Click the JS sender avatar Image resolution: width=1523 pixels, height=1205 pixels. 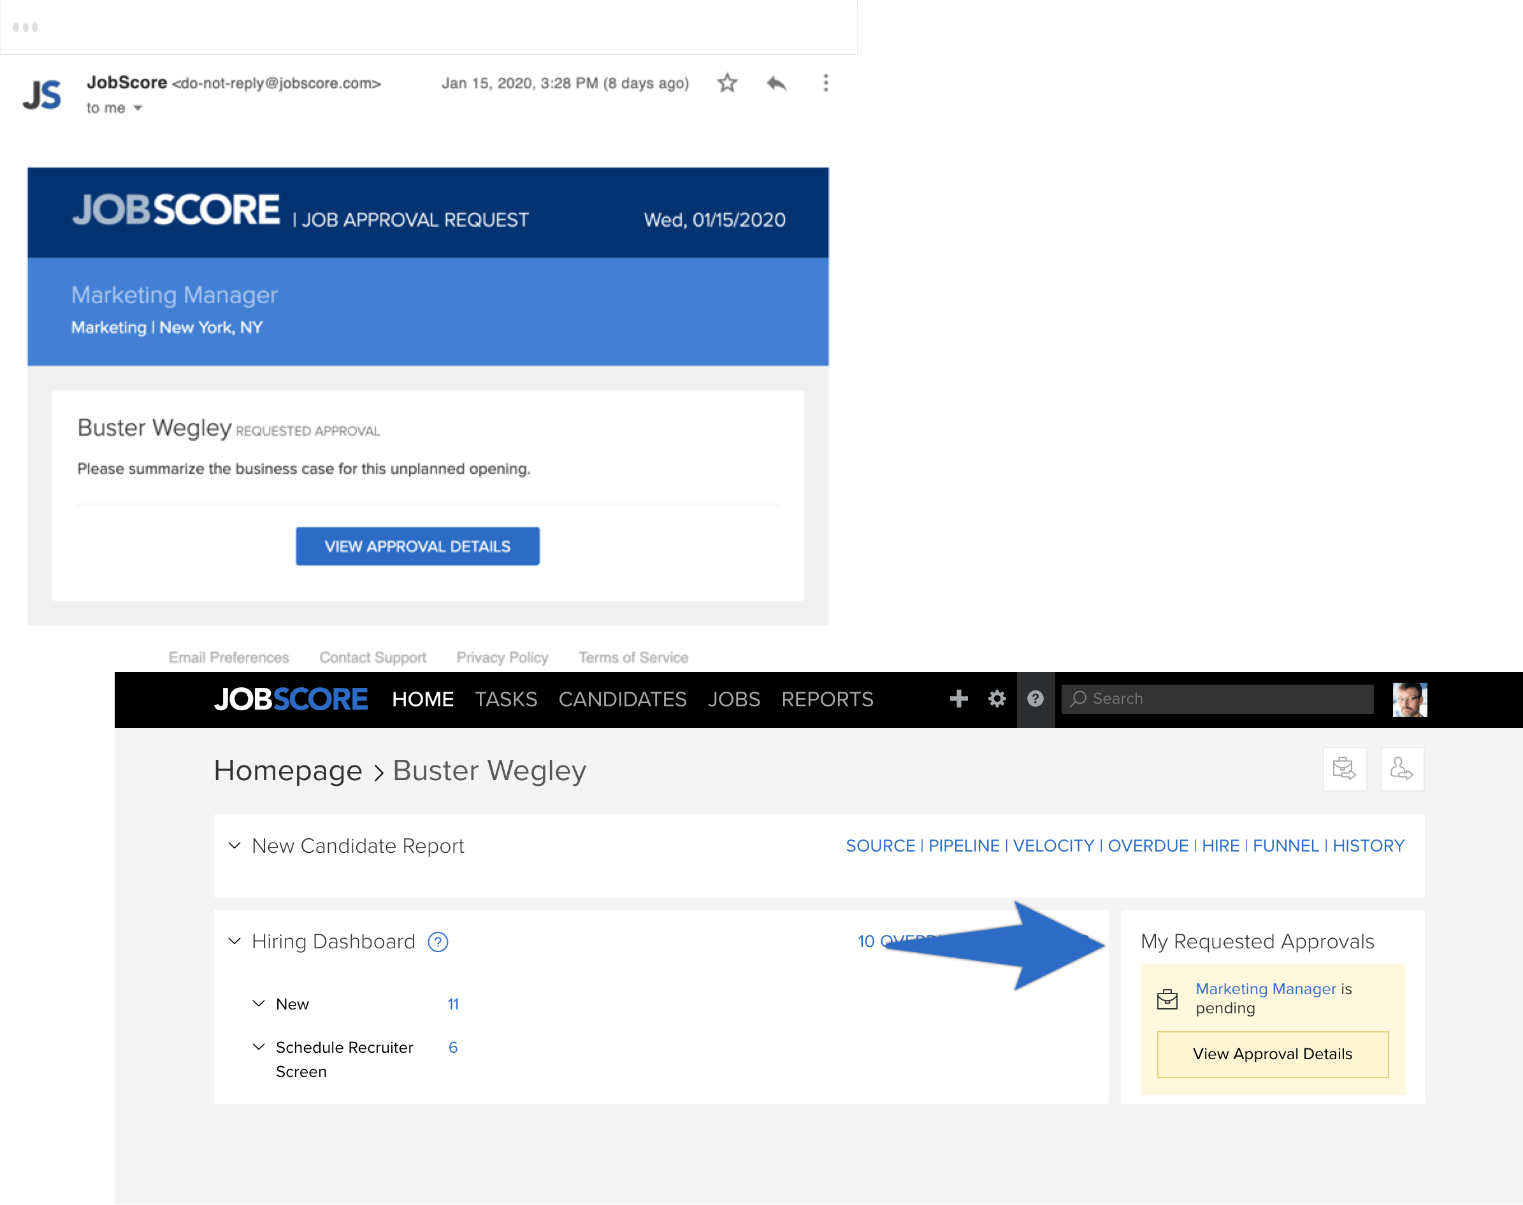(41, 94)
